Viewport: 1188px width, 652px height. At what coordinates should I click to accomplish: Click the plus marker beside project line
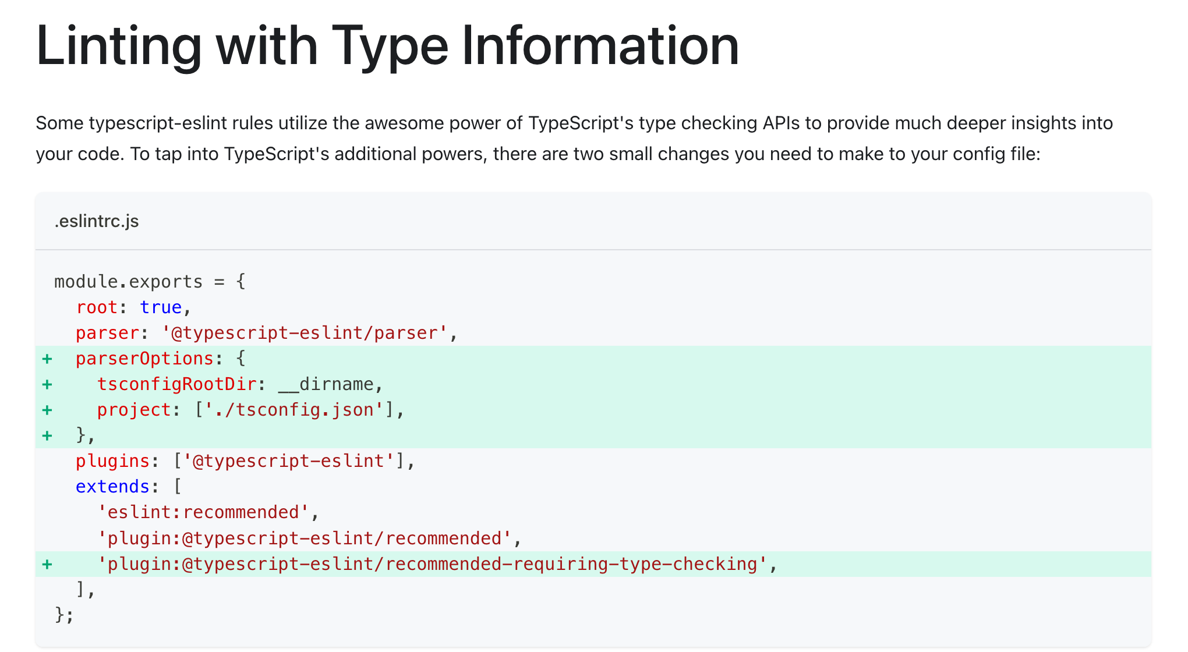[47, 410]
